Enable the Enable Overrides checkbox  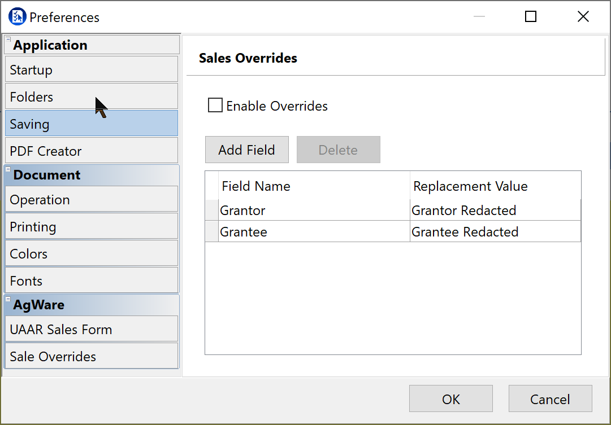[x=215, y=106]
